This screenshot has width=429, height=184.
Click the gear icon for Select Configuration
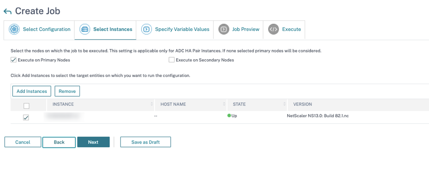(14, 29)
